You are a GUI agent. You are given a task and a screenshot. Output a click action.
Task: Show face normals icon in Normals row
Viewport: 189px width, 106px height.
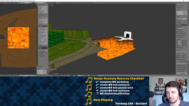pyautogui.click(x=180, y=52)
